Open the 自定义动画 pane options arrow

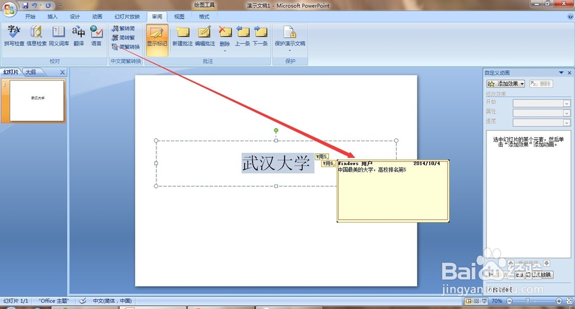click(x=561, y=72)
